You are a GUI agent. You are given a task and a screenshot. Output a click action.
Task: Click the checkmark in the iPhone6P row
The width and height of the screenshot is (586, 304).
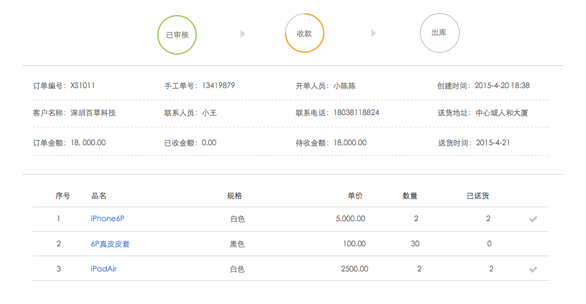[x=533, y=219]
